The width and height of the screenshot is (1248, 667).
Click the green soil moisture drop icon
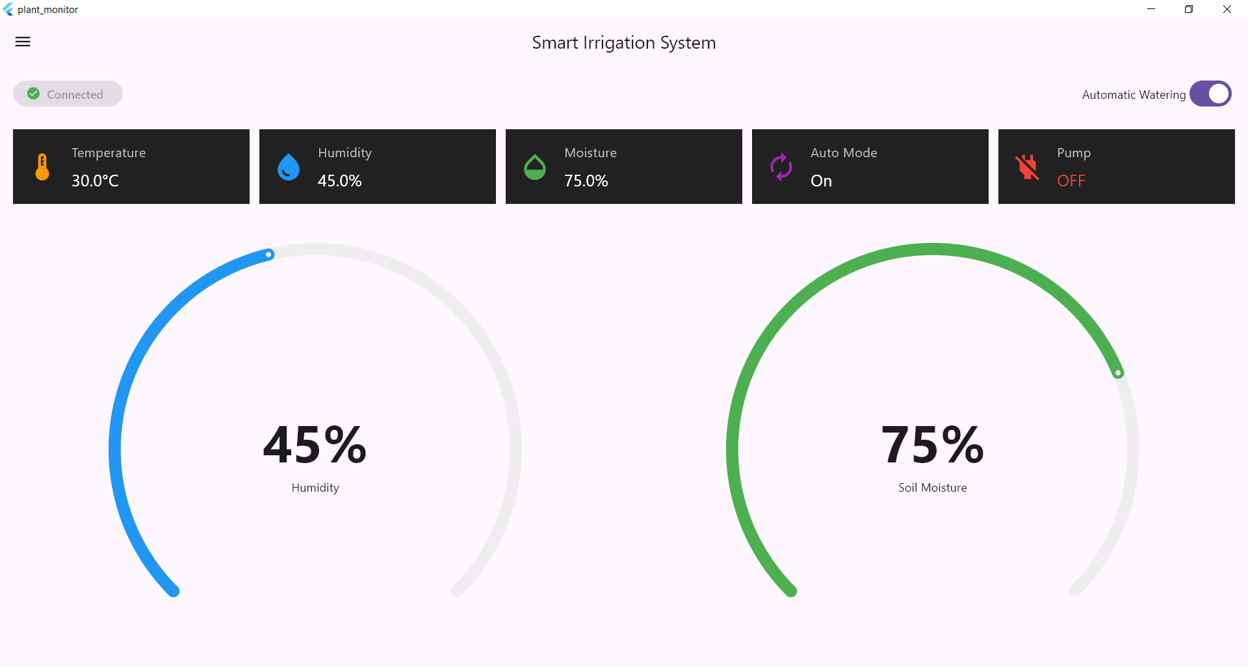tap(535, 167)
